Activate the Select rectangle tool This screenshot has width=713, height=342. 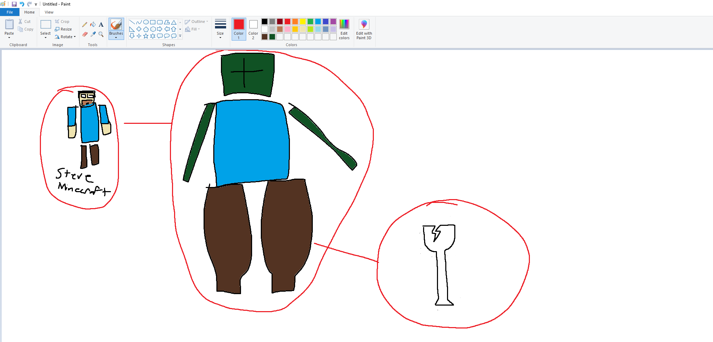tap(45, 24)
